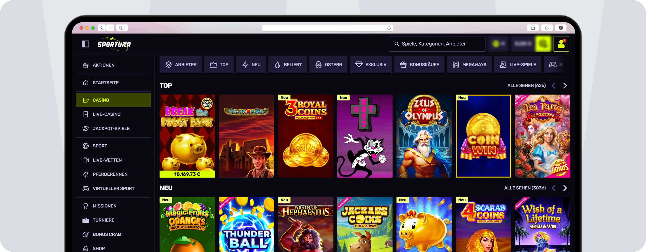Select the Live-Spiele category tab
Screen dimensions: 646x252
(518, 64)
